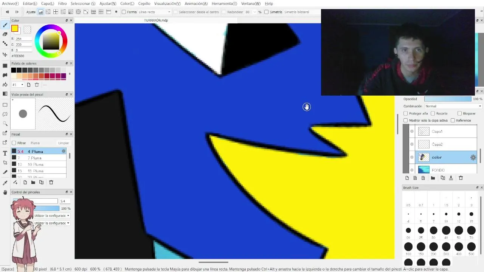Image resolution: width=484 pixels, height=272 pixels.
Task: Check the Recorte option
Action: click(x=433, y=113)
